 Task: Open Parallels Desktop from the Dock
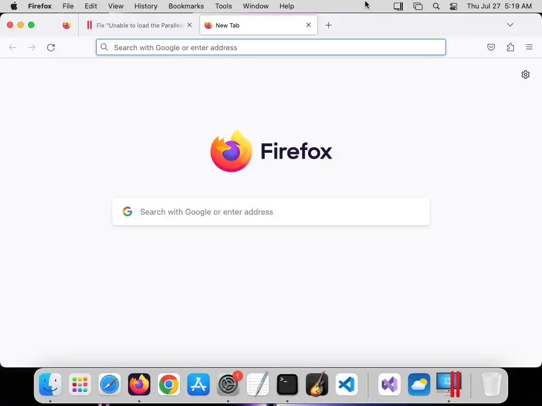click(x=449, y=384)
